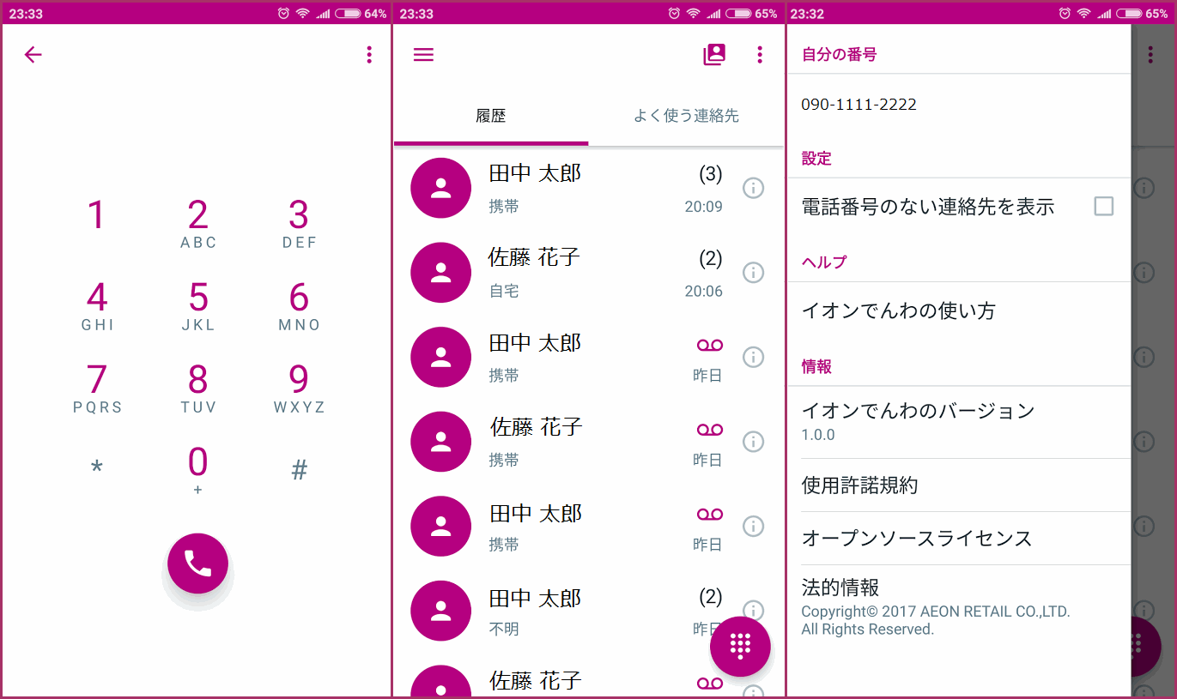Select the 田中 太郎 不明 call entry
The image size is (1177, 699).
(589, 611)
